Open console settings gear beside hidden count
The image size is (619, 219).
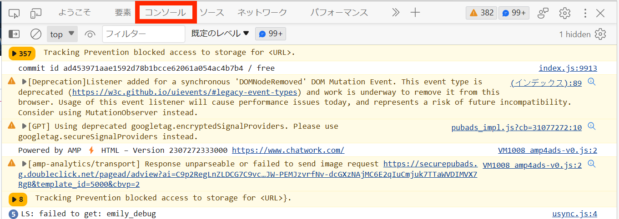pos(601,34)
